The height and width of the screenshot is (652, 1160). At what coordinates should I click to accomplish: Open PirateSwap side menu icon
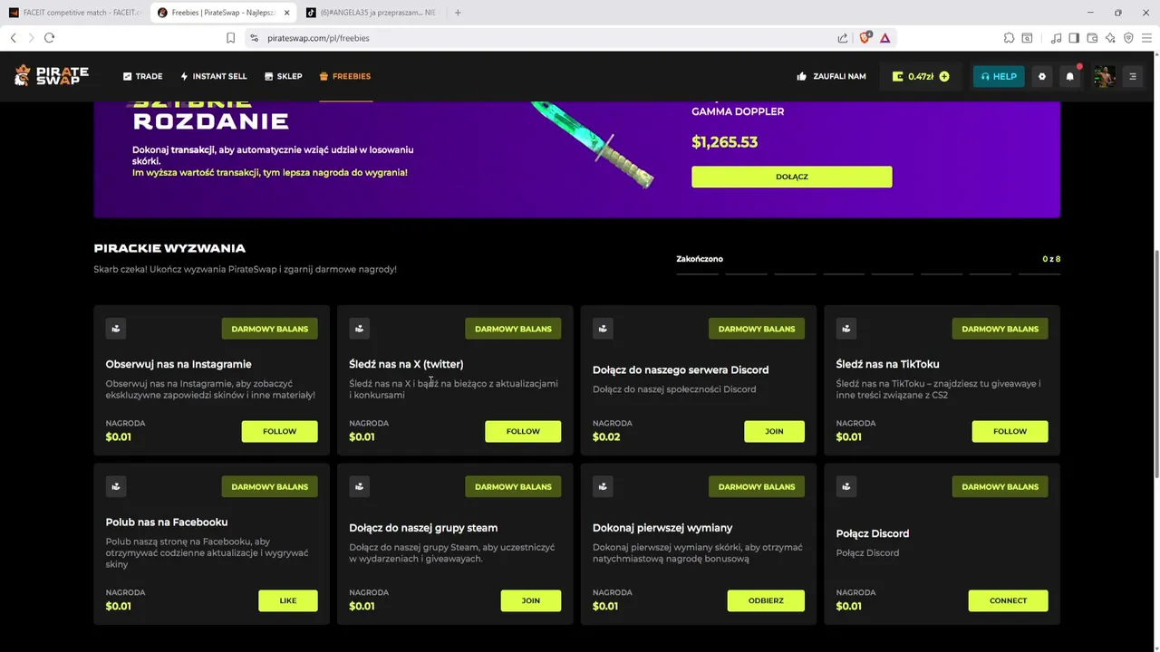tap(1132, 76)
